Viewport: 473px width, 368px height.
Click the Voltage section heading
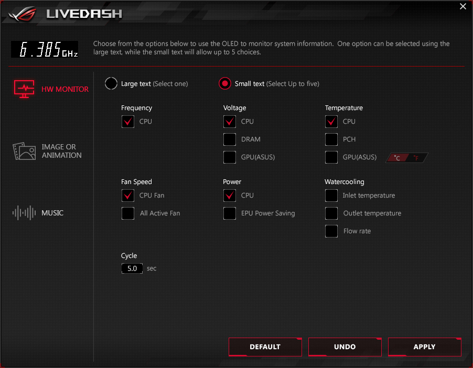(235, 108)
